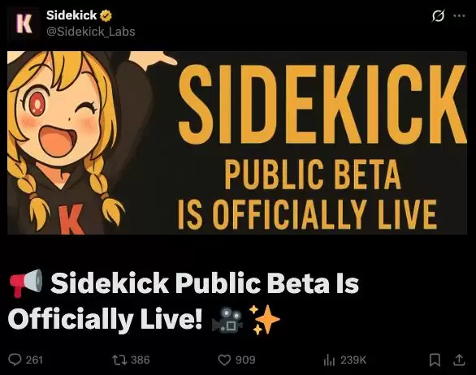Click the sparkles emoji after headline
Viewport: 476px width, 375px height.
coord(264,320)
